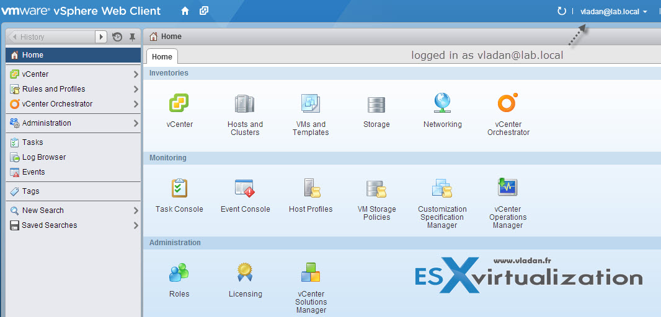Expand the Saved Searches row chevron
The width and height of the screenshot is (661, 317).
pos(136,225)
